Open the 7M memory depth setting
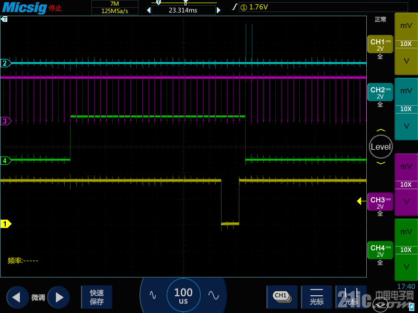 (x=114, y=4)
